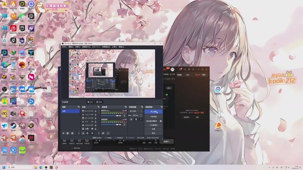Viewport: 303px width, 170px height.
Task: Remove selected scene using Scenes trash icon
Action: click(x=68, y=133)
